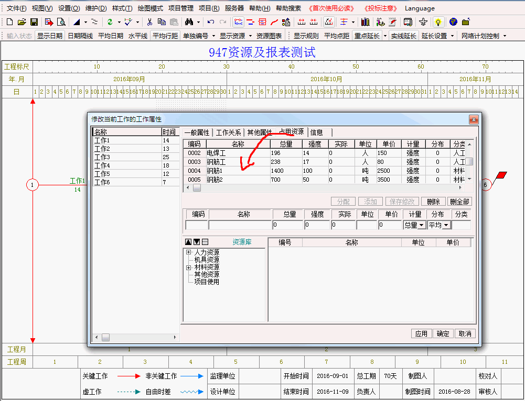Click the Undo arrow icon

[x=211, y=22]
